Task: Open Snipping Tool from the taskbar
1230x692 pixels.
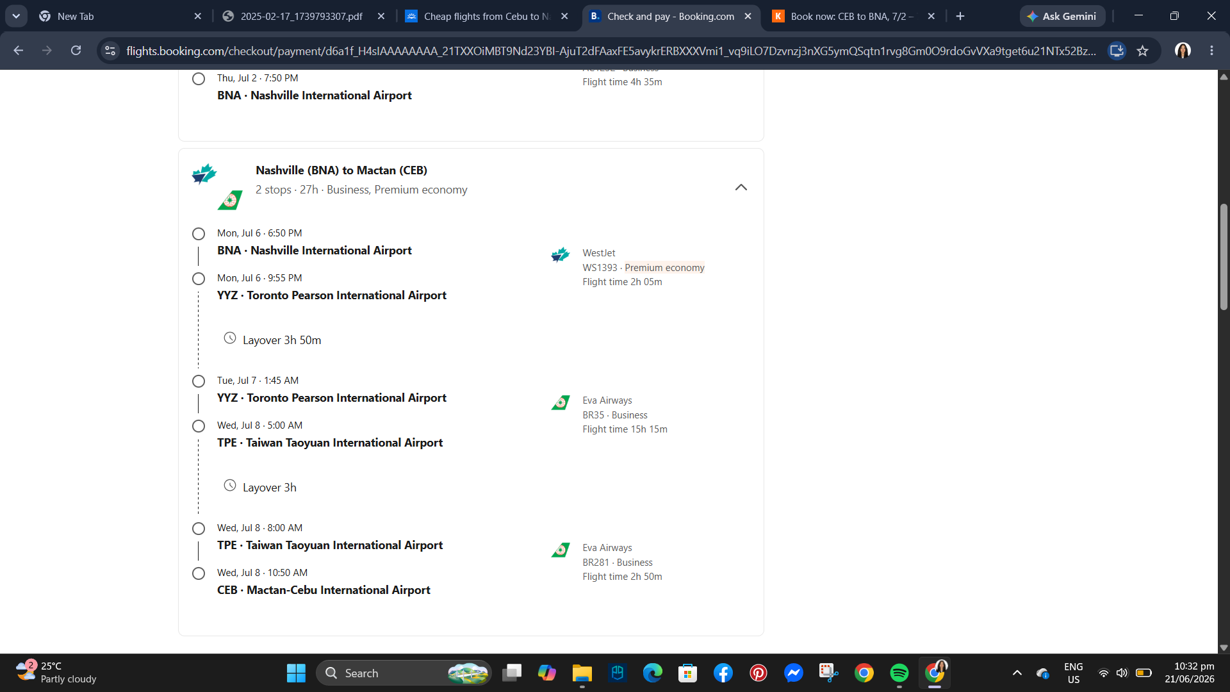Action: [x=829, y=673]
